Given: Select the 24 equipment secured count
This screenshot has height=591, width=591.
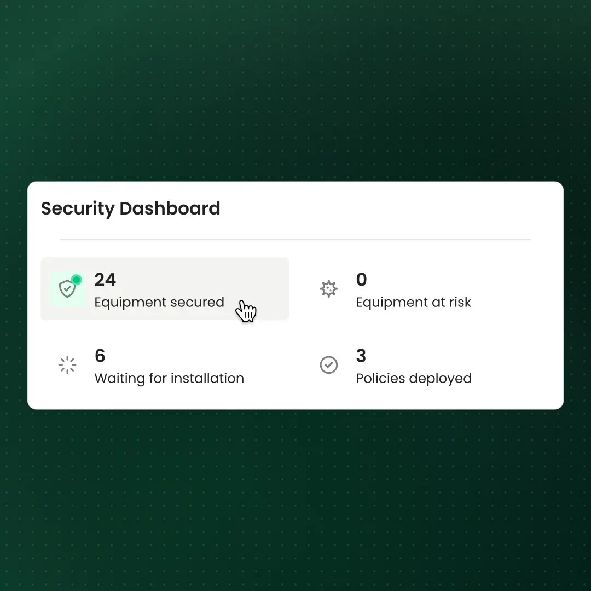Looking at the screenshot, I should 105,280.
